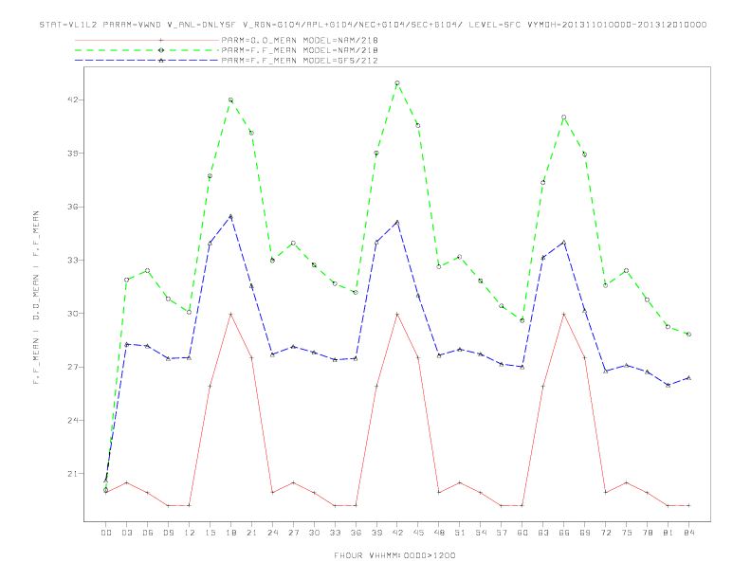Click the blue GFS triangle marker at hour 66
751x580 pixels.
[564, 243]
